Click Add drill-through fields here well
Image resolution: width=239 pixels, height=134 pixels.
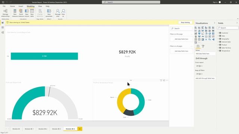click(205, 78)
